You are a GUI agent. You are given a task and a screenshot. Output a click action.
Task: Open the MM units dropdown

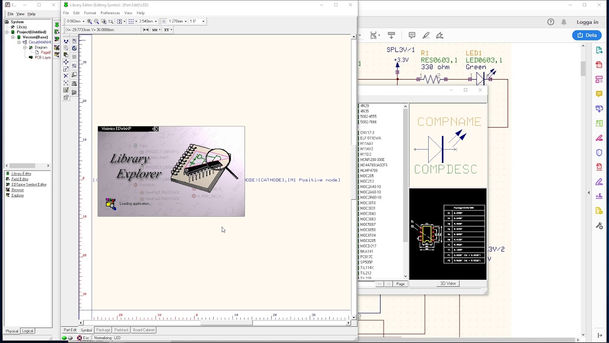tap(160, 30)
